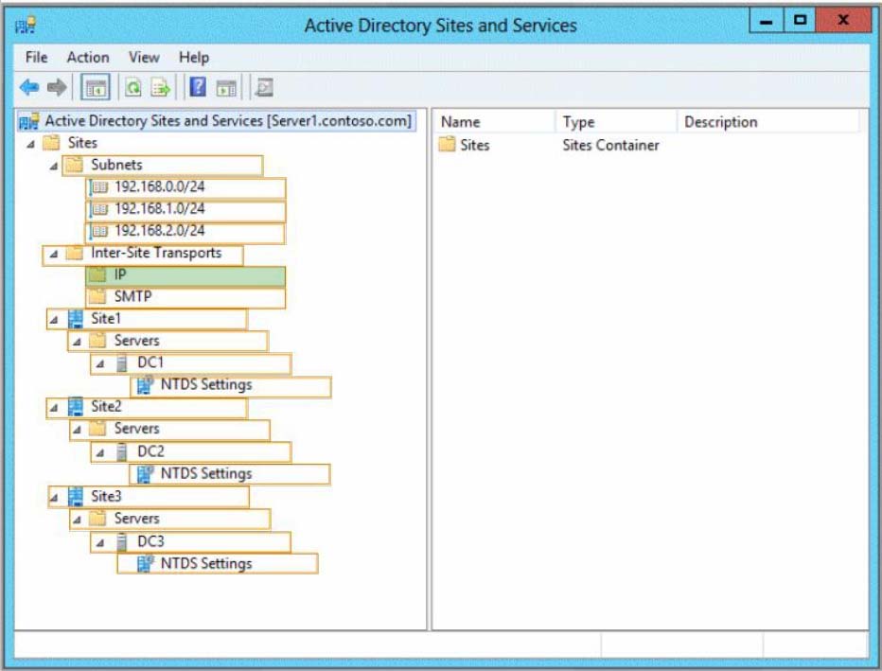This screenshot has height=671, width=882.
Task: Collapse the Site2 tree node
Action: click(x=54, y=408)
